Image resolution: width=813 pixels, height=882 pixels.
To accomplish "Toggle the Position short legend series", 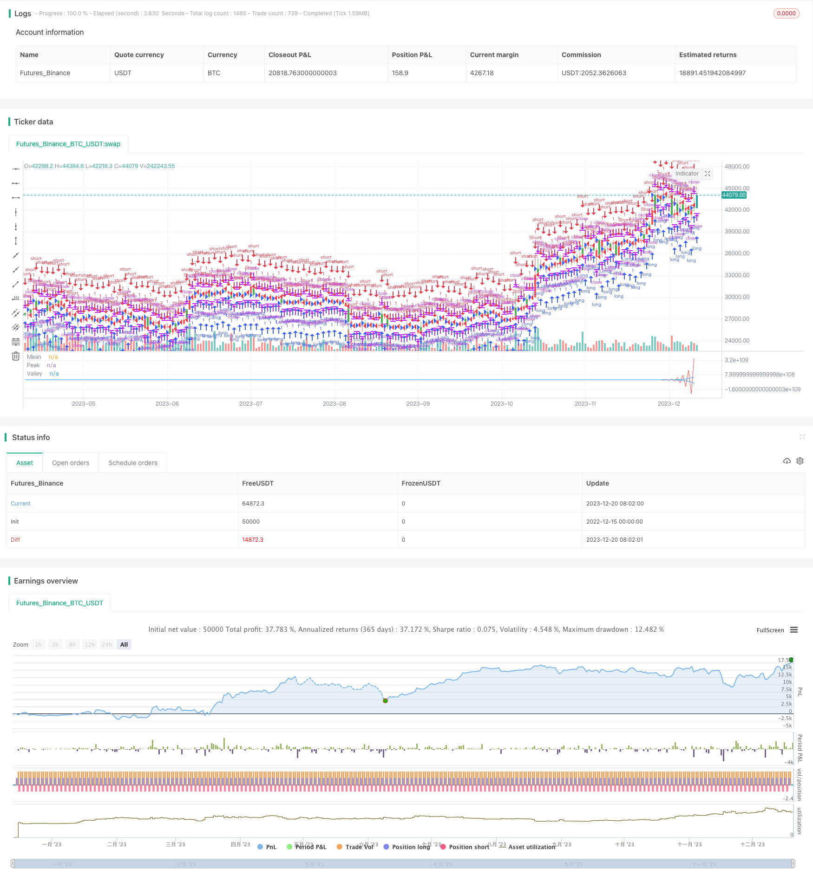I will click(x=465, y=847).
